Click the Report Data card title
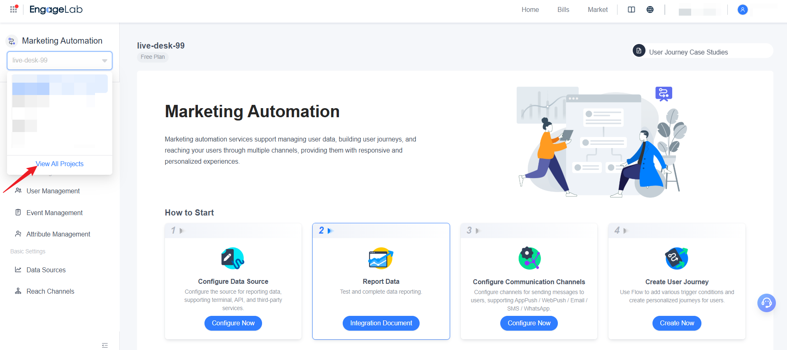Image resolution: width=787 pixels, height=350 pixels. click(381, 281)
